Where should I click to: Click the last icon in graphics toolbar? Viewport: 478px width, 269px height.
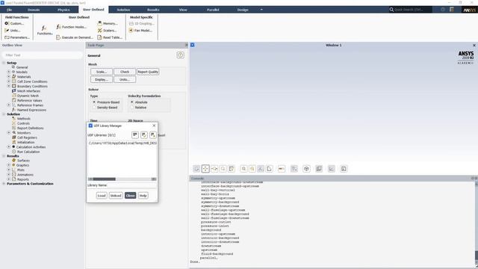pos(344,169)
